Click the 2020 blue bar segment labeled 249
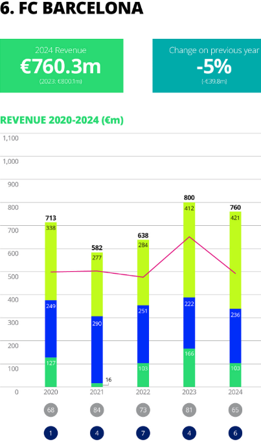This screenshot has width=261, height=442. (51, 329)
